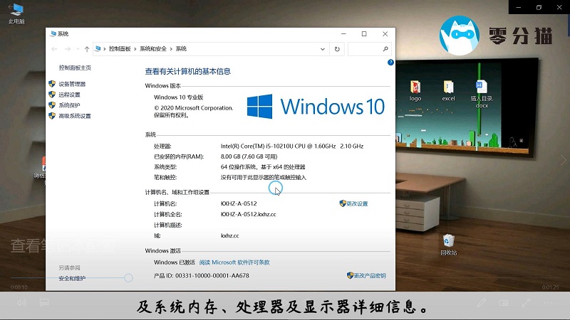The image size is (570, 320).
Task: Open 系统保护 in the sidebar
Action: point(69,105)
